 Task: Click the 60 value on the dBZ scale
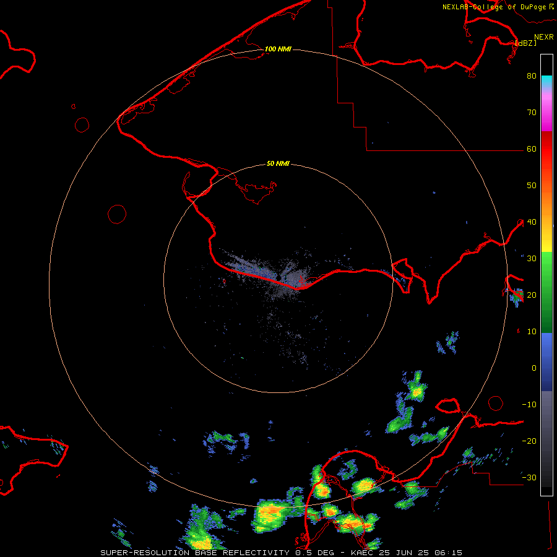(x=532, y=149)
